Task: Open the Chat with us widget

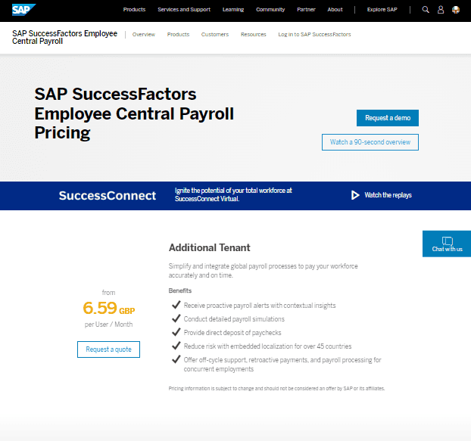Action: (447, 244)
